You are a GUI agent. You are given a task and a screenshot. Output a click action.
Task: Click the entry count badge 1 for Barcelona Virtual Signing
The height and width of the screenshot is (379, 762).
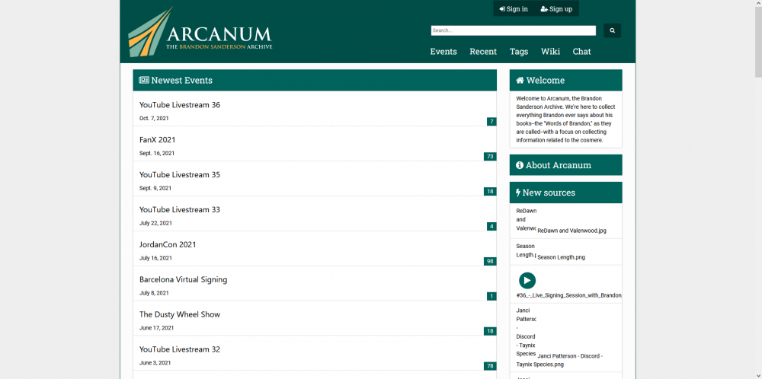click(491, 296)
